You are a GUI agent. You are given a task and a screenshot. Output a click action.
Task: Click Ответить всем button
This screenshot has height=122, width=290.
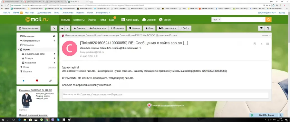(98, 28)
